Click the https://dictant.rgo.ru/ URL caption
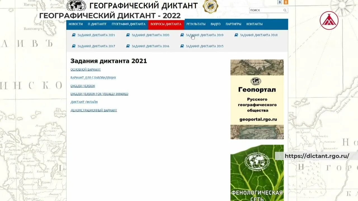The image size is (358, 201). pyautogui.click(x=317, y=156)
